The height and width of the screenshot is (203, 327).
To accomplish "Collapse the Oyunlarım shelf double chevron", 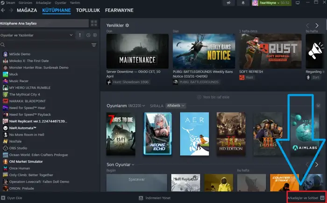I will (x=318, y=106).
